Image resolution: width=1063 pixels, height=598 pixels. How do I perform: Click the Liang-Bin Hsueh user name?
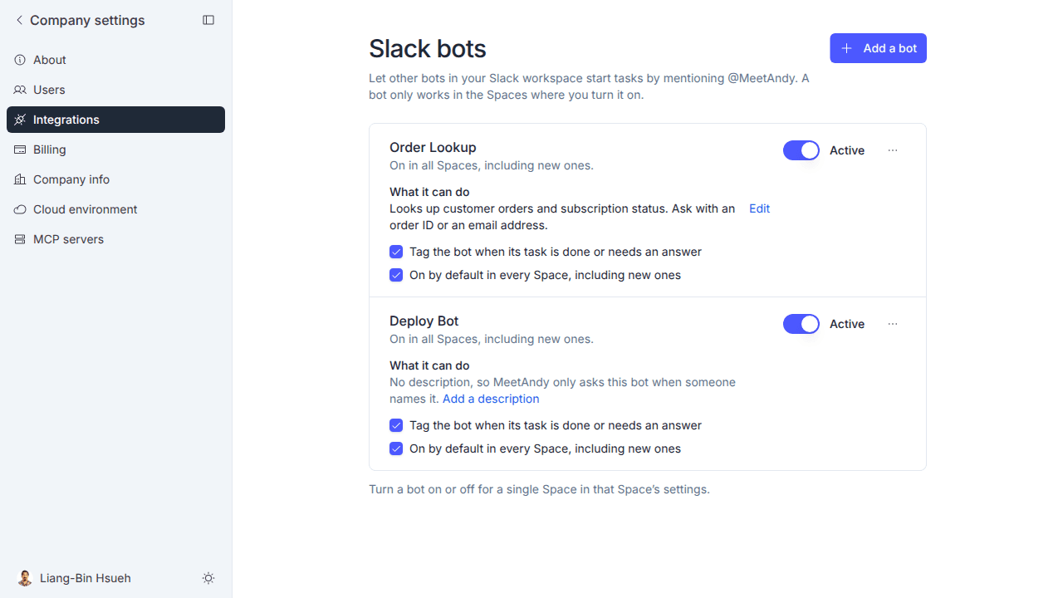click(86, 578)
